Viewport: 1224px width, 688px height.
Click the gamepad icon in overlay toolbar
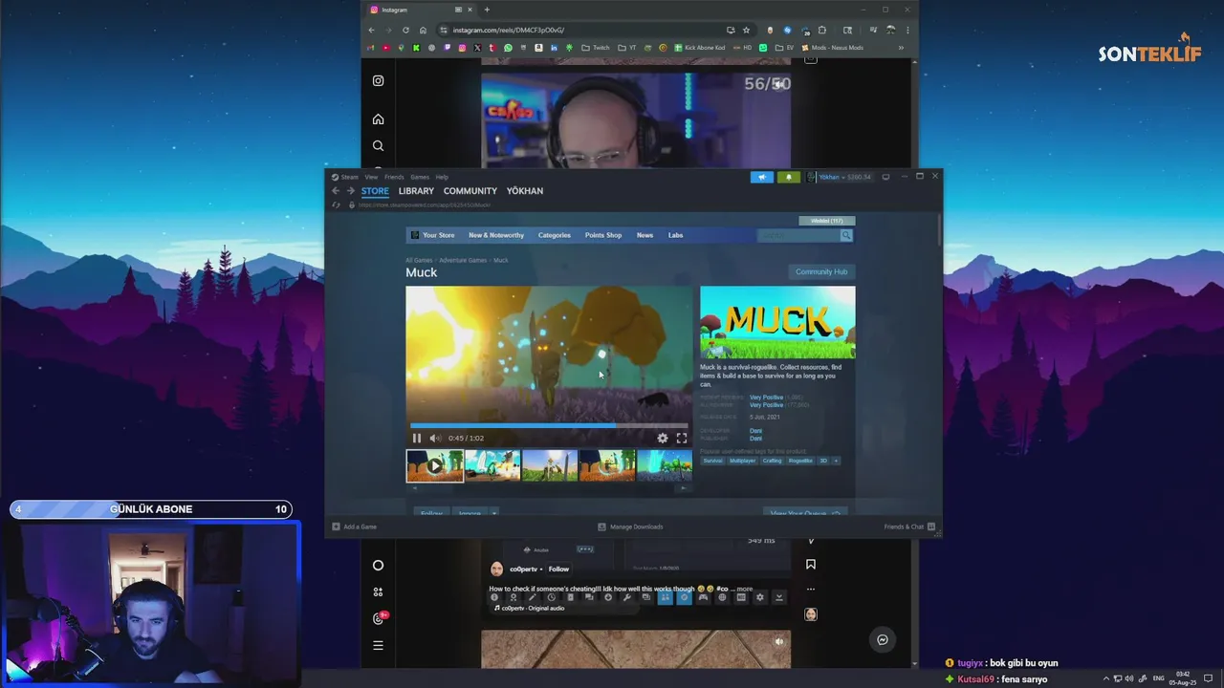click(703, 597)
